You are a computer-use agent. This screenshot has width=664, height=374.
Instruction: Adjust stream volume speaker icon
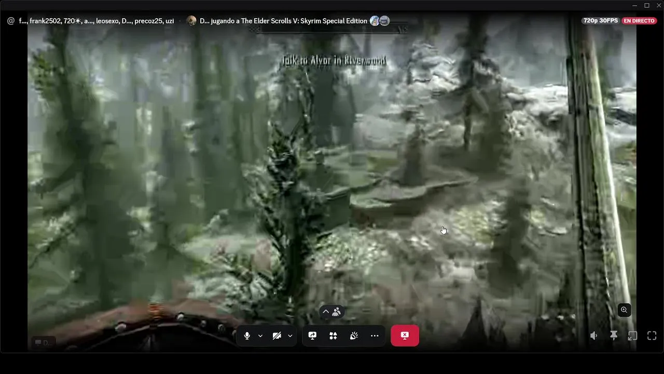[x=594, y=336]
